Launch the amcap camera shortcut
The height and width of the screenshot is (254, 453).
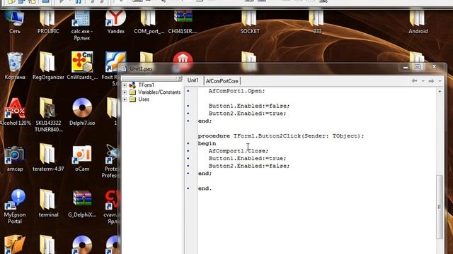pos(15,157)
